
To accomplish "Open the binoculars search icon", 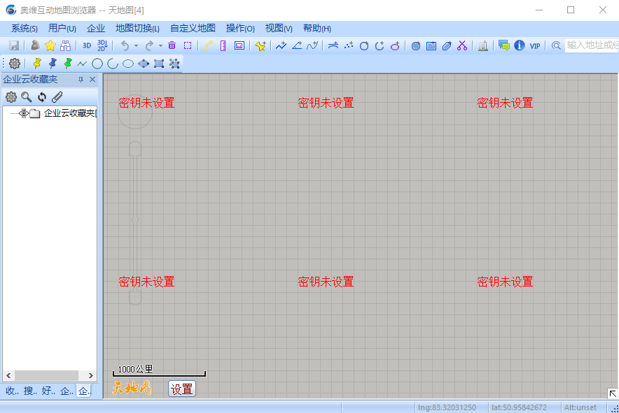I will (x=66, y=45).
